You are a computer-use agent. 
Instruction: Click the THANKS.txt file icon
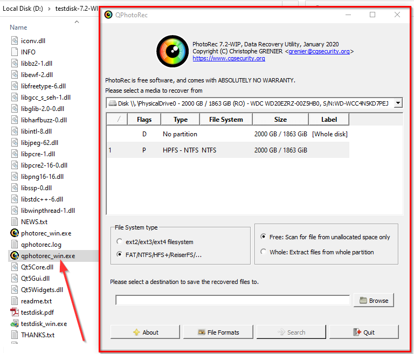[15, 335]
